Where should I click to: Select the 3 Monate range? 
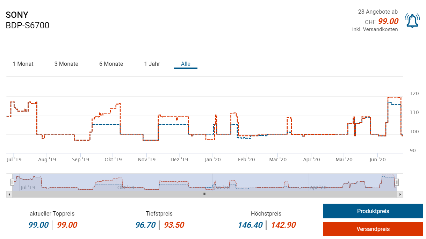(x=66, y=64)
